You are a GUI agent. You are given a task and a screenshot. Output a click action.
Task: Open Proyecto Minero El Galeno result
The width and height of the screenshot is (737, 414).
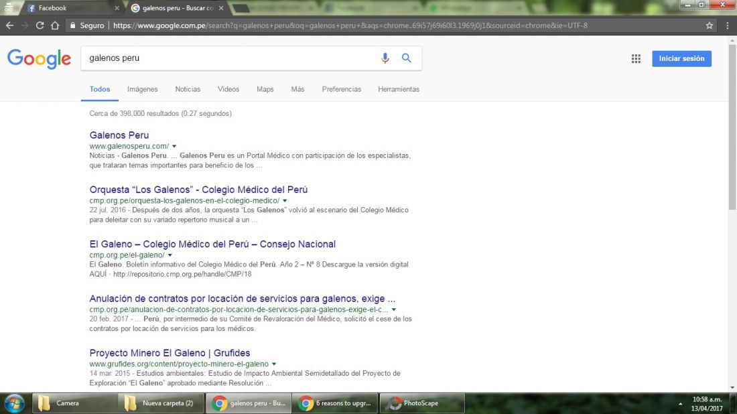170,354
